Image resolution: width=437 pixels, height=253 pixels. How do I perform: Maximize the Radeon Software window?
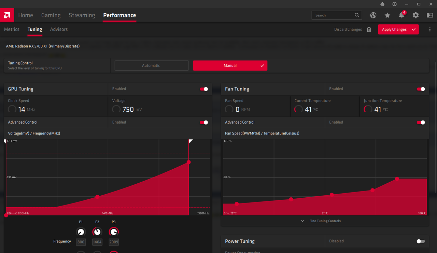click(x=419, y=4)
